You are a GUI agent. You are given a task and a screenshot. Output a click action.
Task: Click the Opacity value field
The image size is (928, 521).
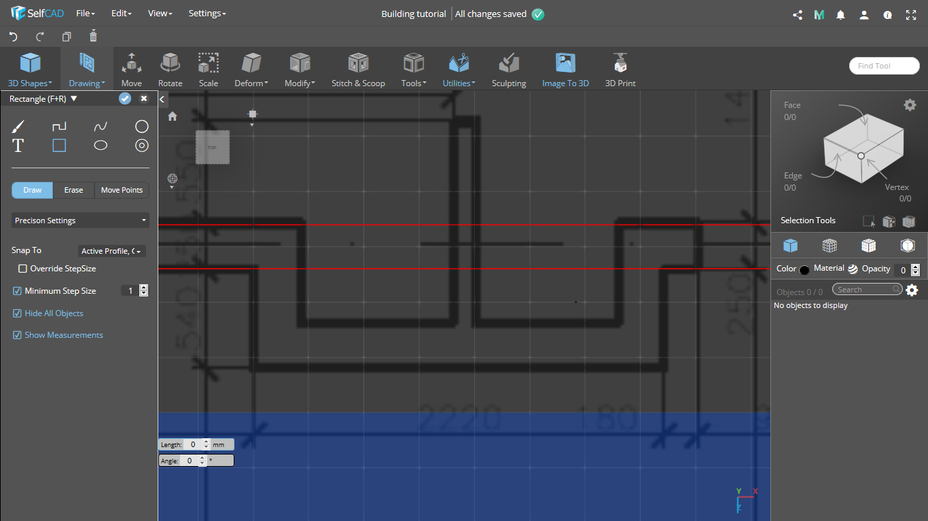pos(902,270)
